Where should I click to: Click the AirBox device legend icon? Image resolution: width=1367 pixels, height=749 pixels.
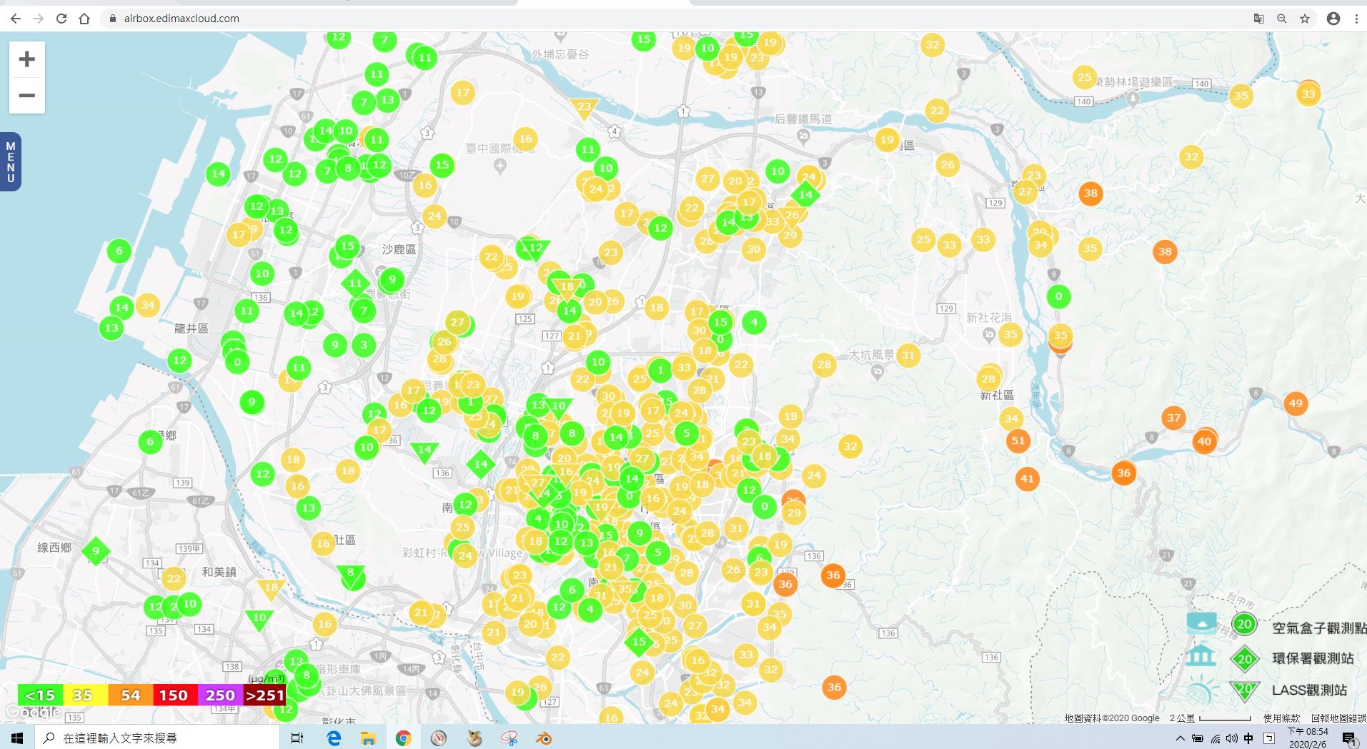click(x=1202, y=623)
